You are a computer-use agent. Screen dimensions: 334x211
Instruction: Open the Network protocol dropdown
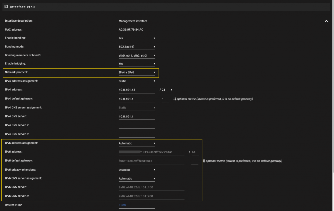click(x=137, y=72)
